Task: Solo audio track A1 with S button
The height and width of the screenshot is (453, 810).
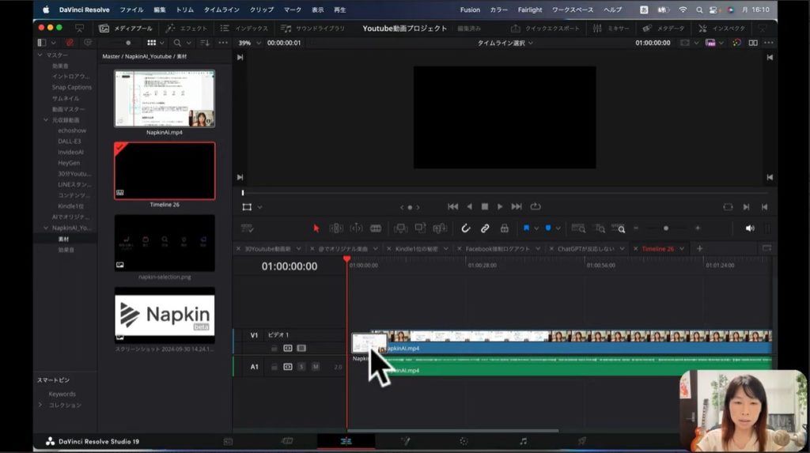Action: pyautogui.click(x=301, y=367)
